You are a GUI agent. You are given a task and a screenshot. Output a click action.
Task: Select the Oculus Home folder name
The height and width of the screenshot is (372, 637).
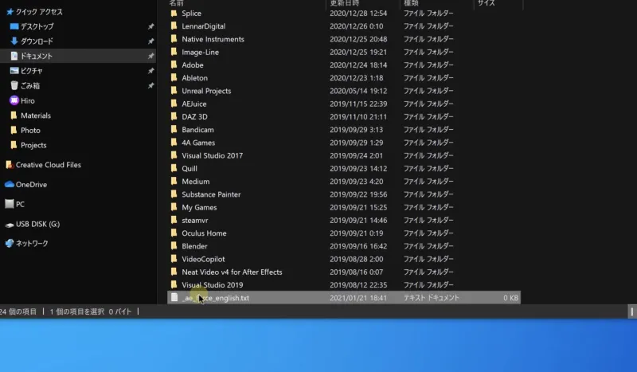(x=204, y=233)
